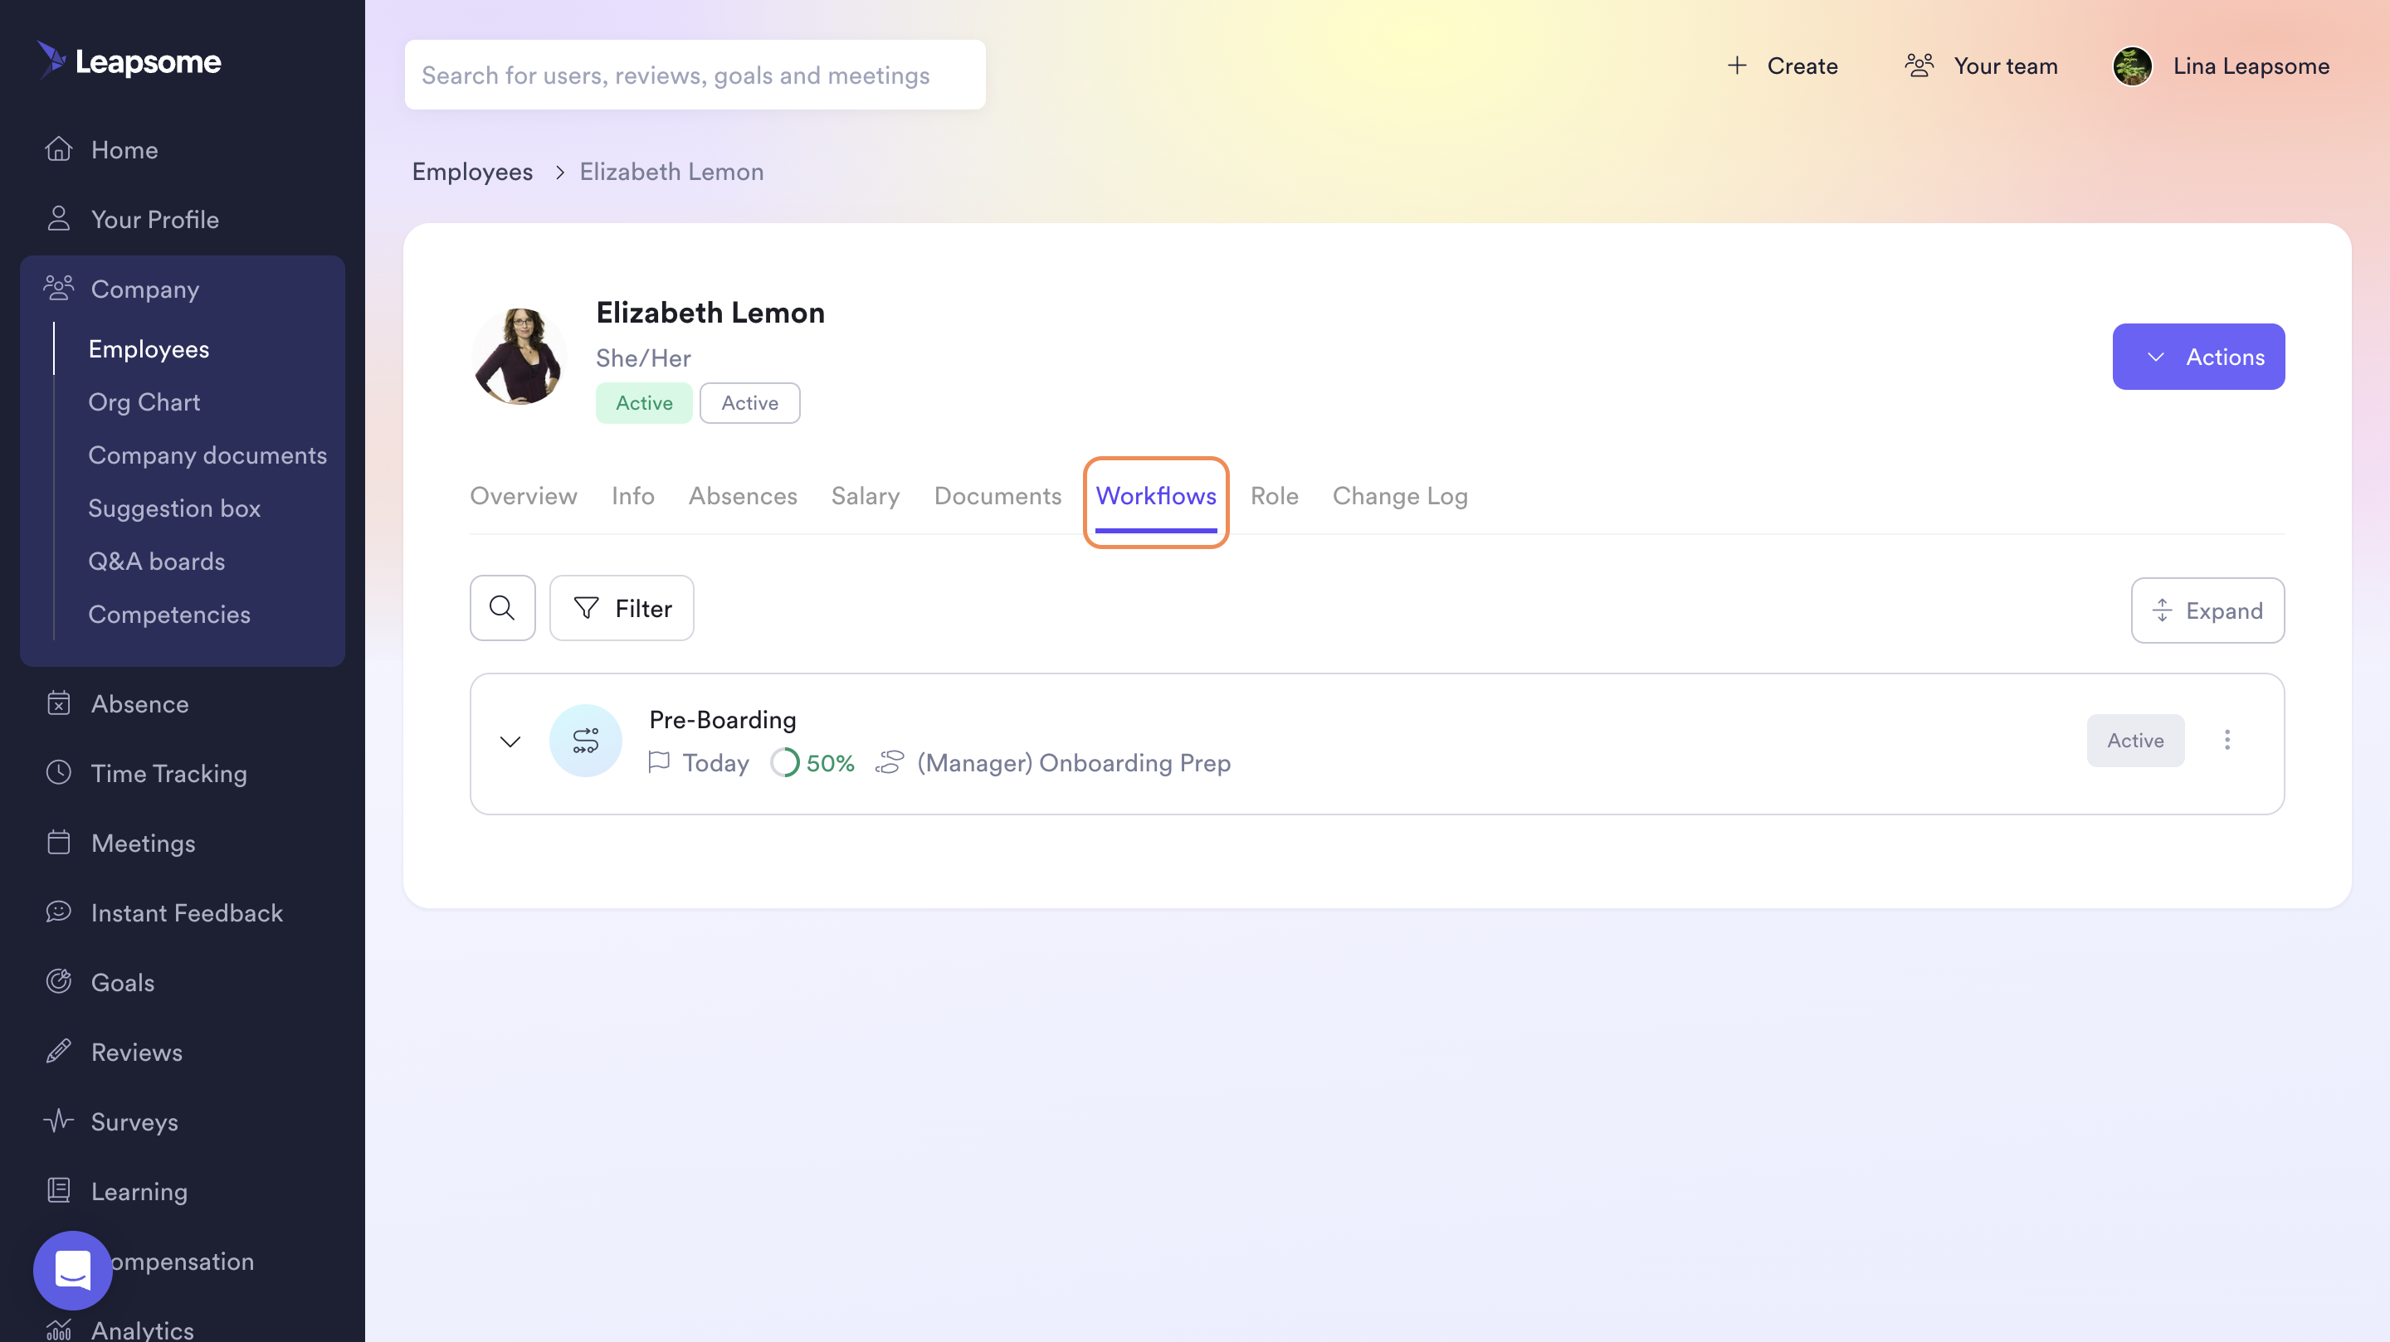Select the Workflows tab
This screenshot has width=2390, height=1342.
1155,495
